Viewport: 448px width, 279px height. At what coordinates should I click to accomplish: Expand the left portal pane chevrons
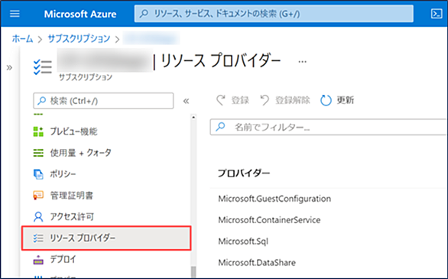click(9, 68)
